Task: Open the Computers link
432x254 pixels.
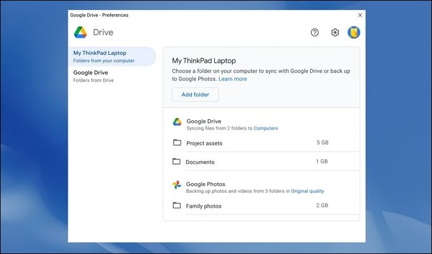Action: point(266,128)
